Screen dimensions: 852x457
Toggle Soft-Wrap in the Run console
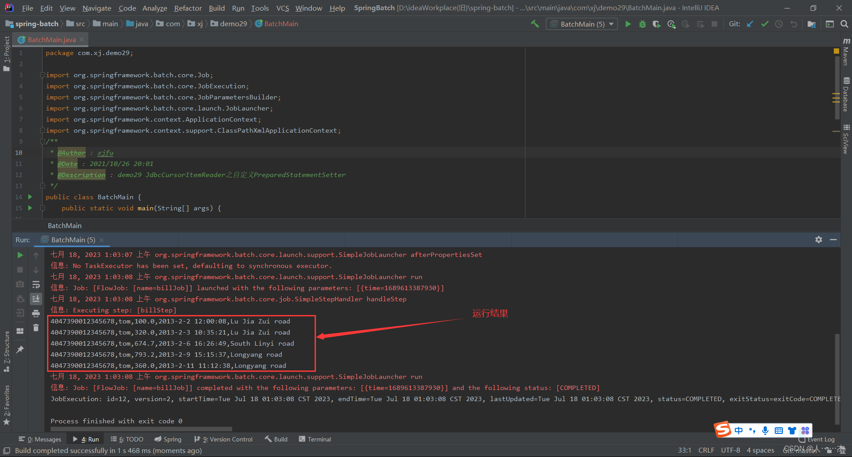pos(36,284)
